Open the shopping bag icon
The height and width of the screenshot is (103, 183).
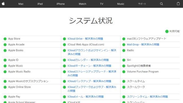178,4
